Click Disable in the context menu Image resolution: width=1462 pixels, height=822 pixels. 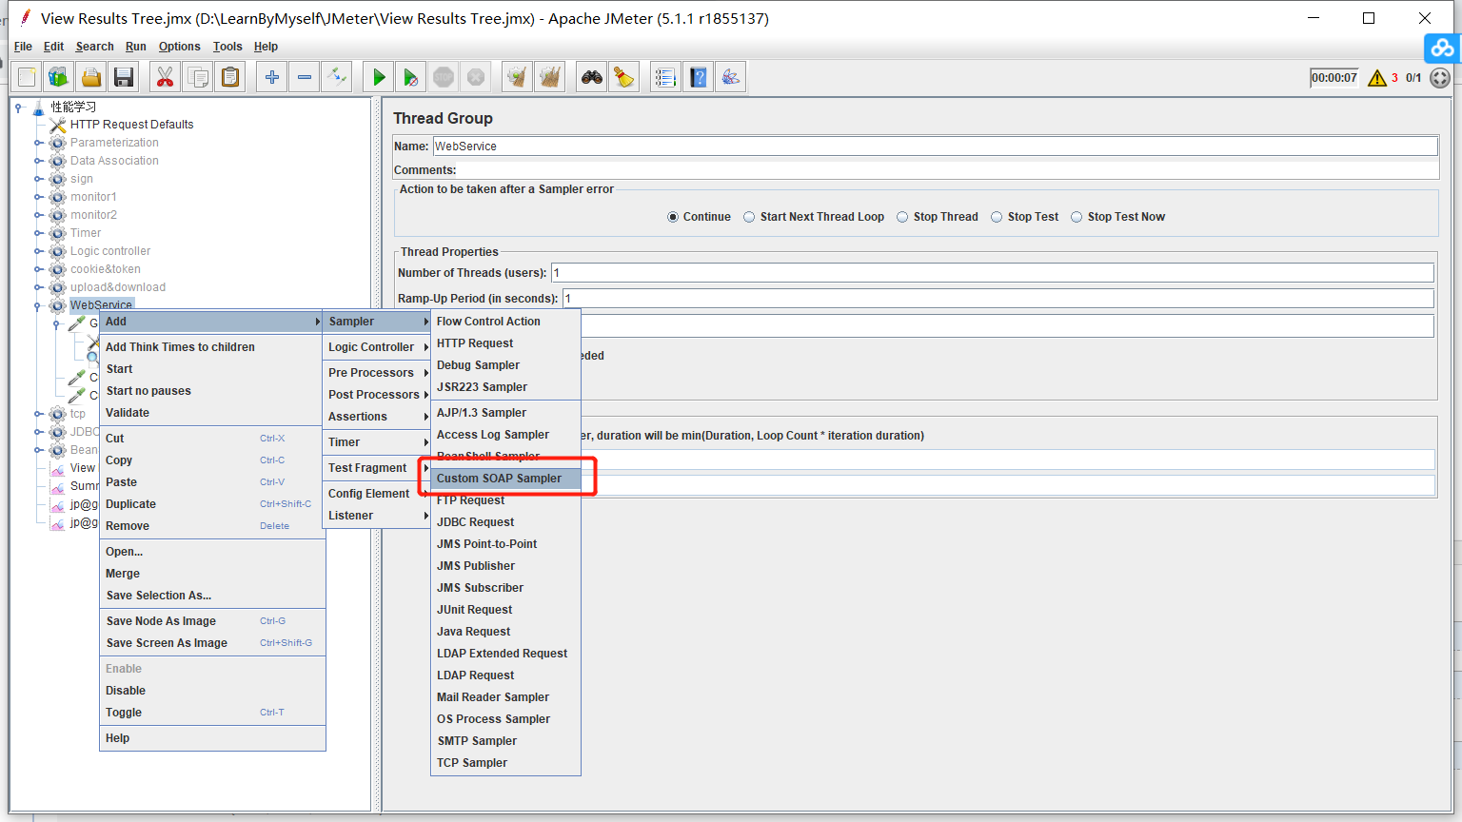pyautogui.click(x=212, y=691)
